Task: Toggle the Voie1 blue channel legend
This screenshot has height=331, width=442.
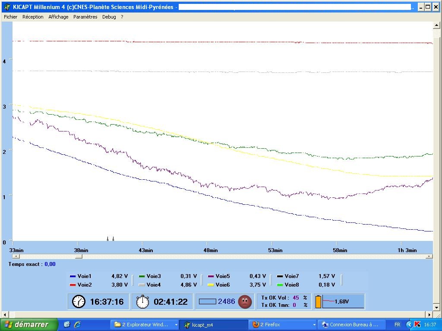Action: tap(84, 276)
